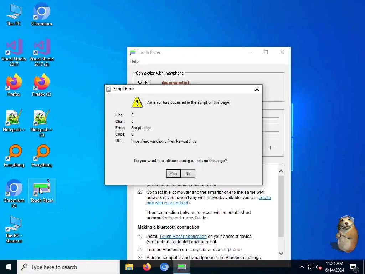Viewport: 365px width, 274px height.
Task: Select the first Everything desktop shortcut
Action: (14, 156)
